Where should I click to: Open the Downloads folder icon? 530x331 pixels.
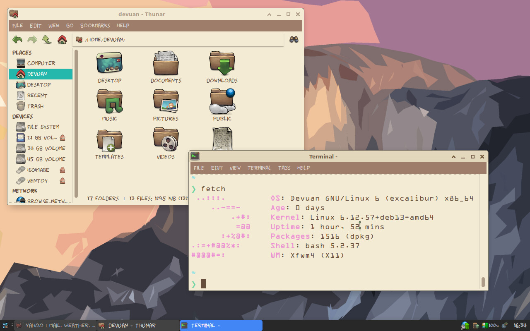point(222,64)
